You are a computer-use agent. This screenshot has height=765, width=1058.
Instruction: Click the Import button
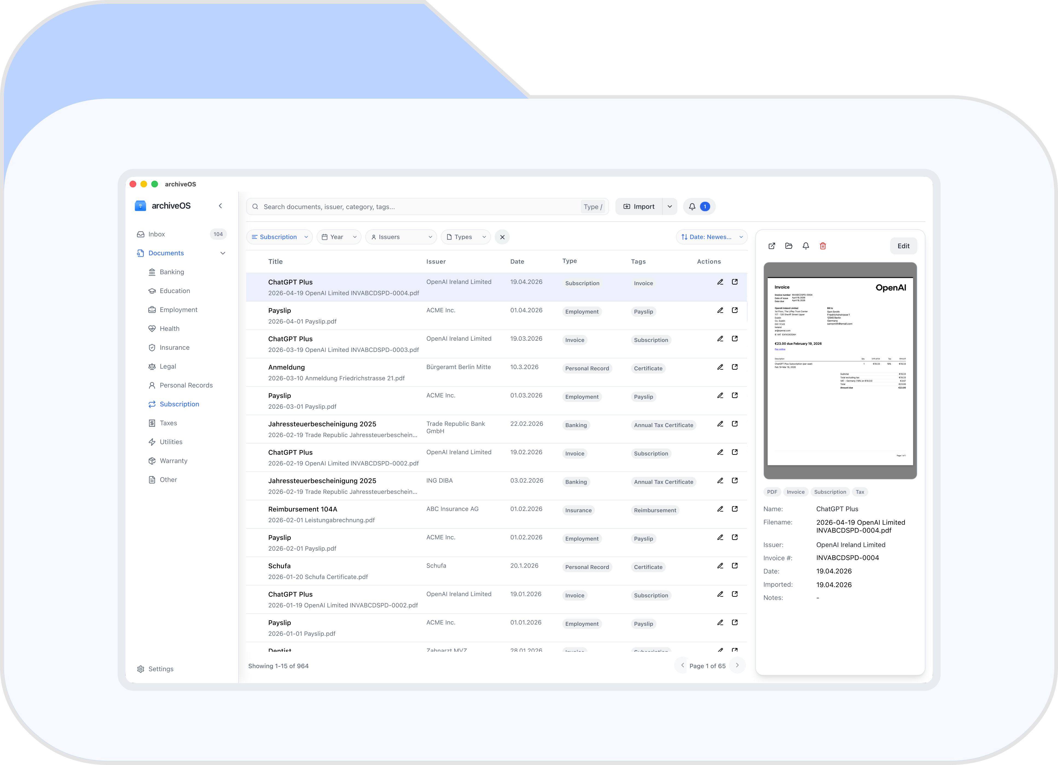tap(639, 206)
